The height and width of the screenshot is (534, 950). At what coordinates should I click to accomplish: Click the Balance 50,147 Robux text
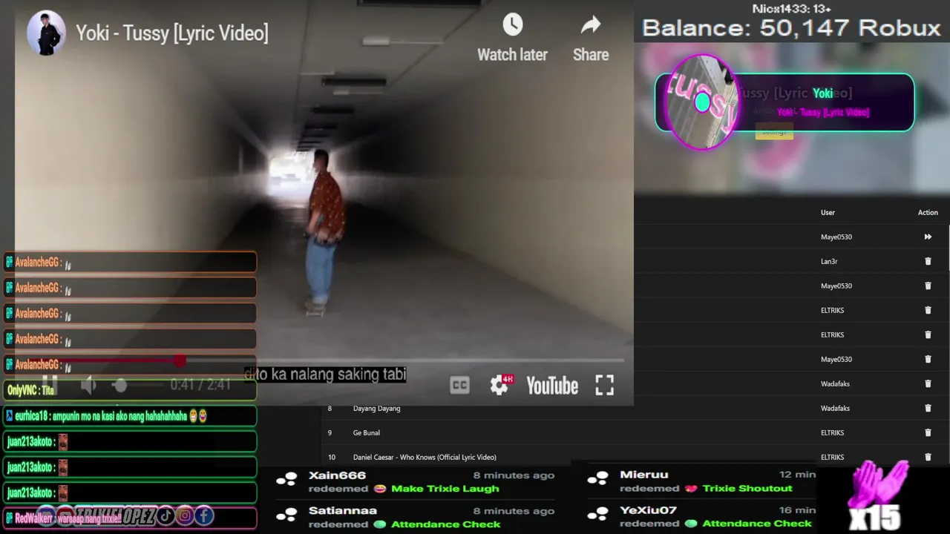[791, 28]
